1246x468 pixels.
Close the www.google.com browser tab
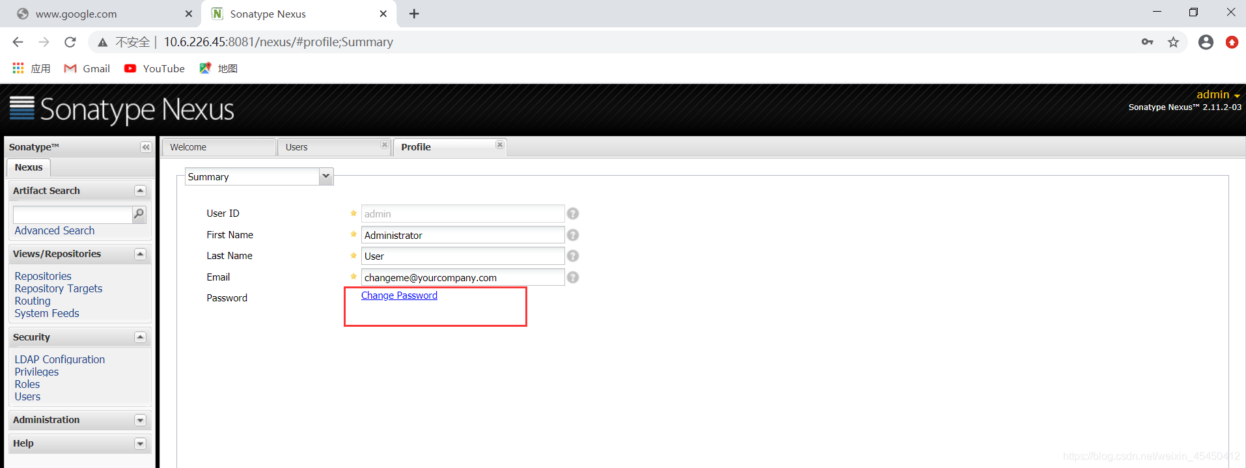pyautogui.click(x=188, y=14)
